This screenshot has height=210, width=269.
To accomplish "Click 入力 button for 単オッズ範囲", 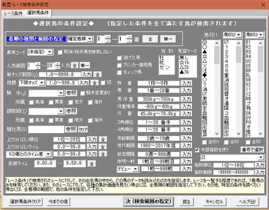I will coord(87,74).
